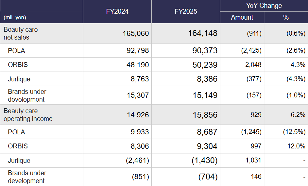Select ORBIS value 50,239

[205, 65]
